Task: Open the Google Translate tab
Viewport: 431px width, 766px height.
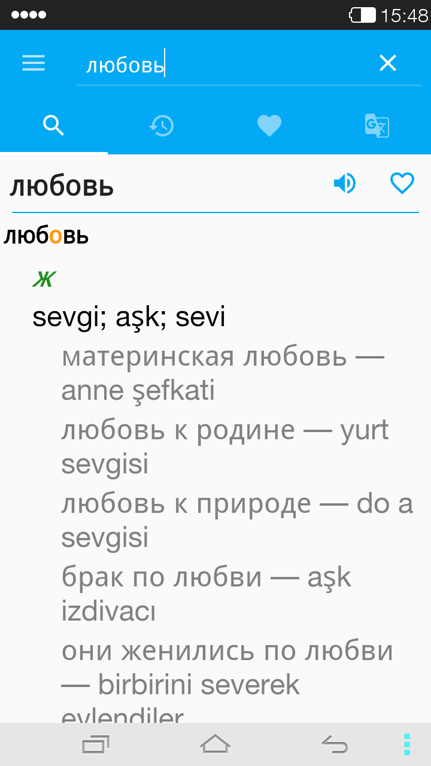Action: (x=377, y=126)
